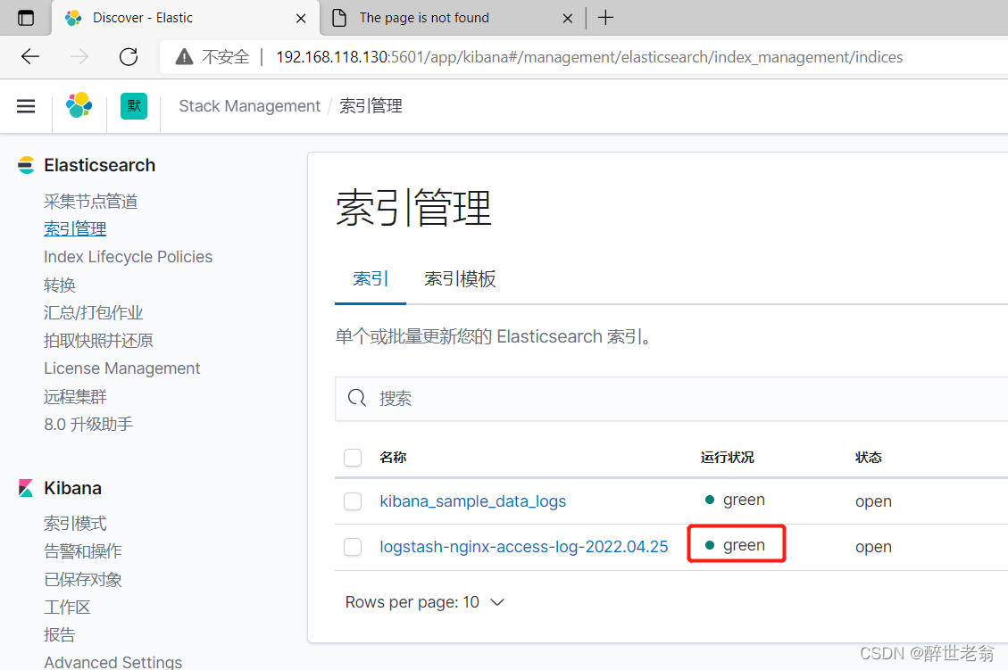The image size is (1008, 670).
Task: Reload the page with the refresh icon
Action: pyautogui.click(x=129, y=56)
